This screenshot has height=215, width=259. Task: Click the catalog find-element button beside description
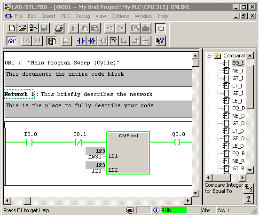point(249,188)
